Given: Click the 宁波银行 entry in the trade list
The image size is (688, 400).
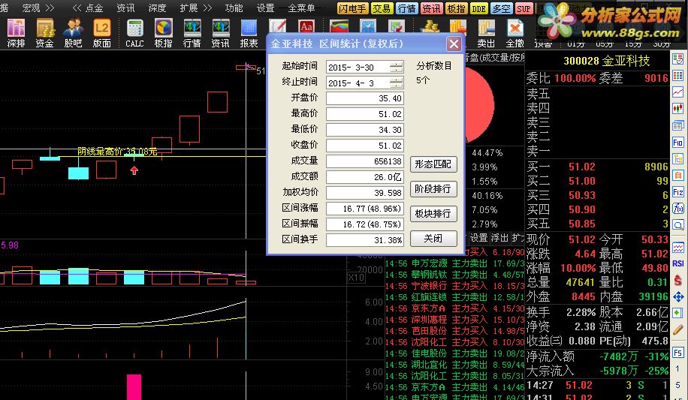Looking at the screenshot, I should pyautogui.click(x=430, y=286).
